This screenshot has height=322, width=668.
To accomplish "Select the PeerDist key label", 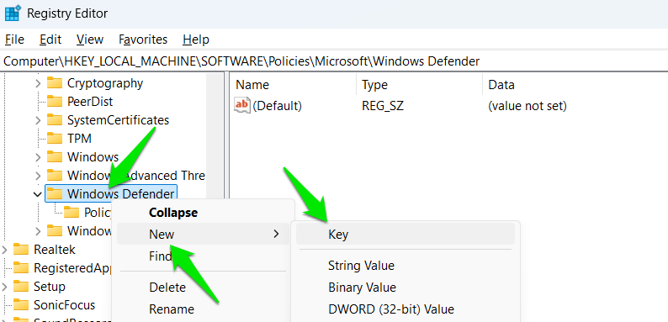I will coord(90,102).
